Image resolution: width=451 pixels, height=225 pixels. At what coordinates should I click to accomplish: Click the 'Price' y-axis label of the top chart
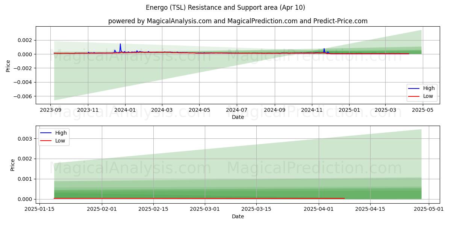[8, 65]
